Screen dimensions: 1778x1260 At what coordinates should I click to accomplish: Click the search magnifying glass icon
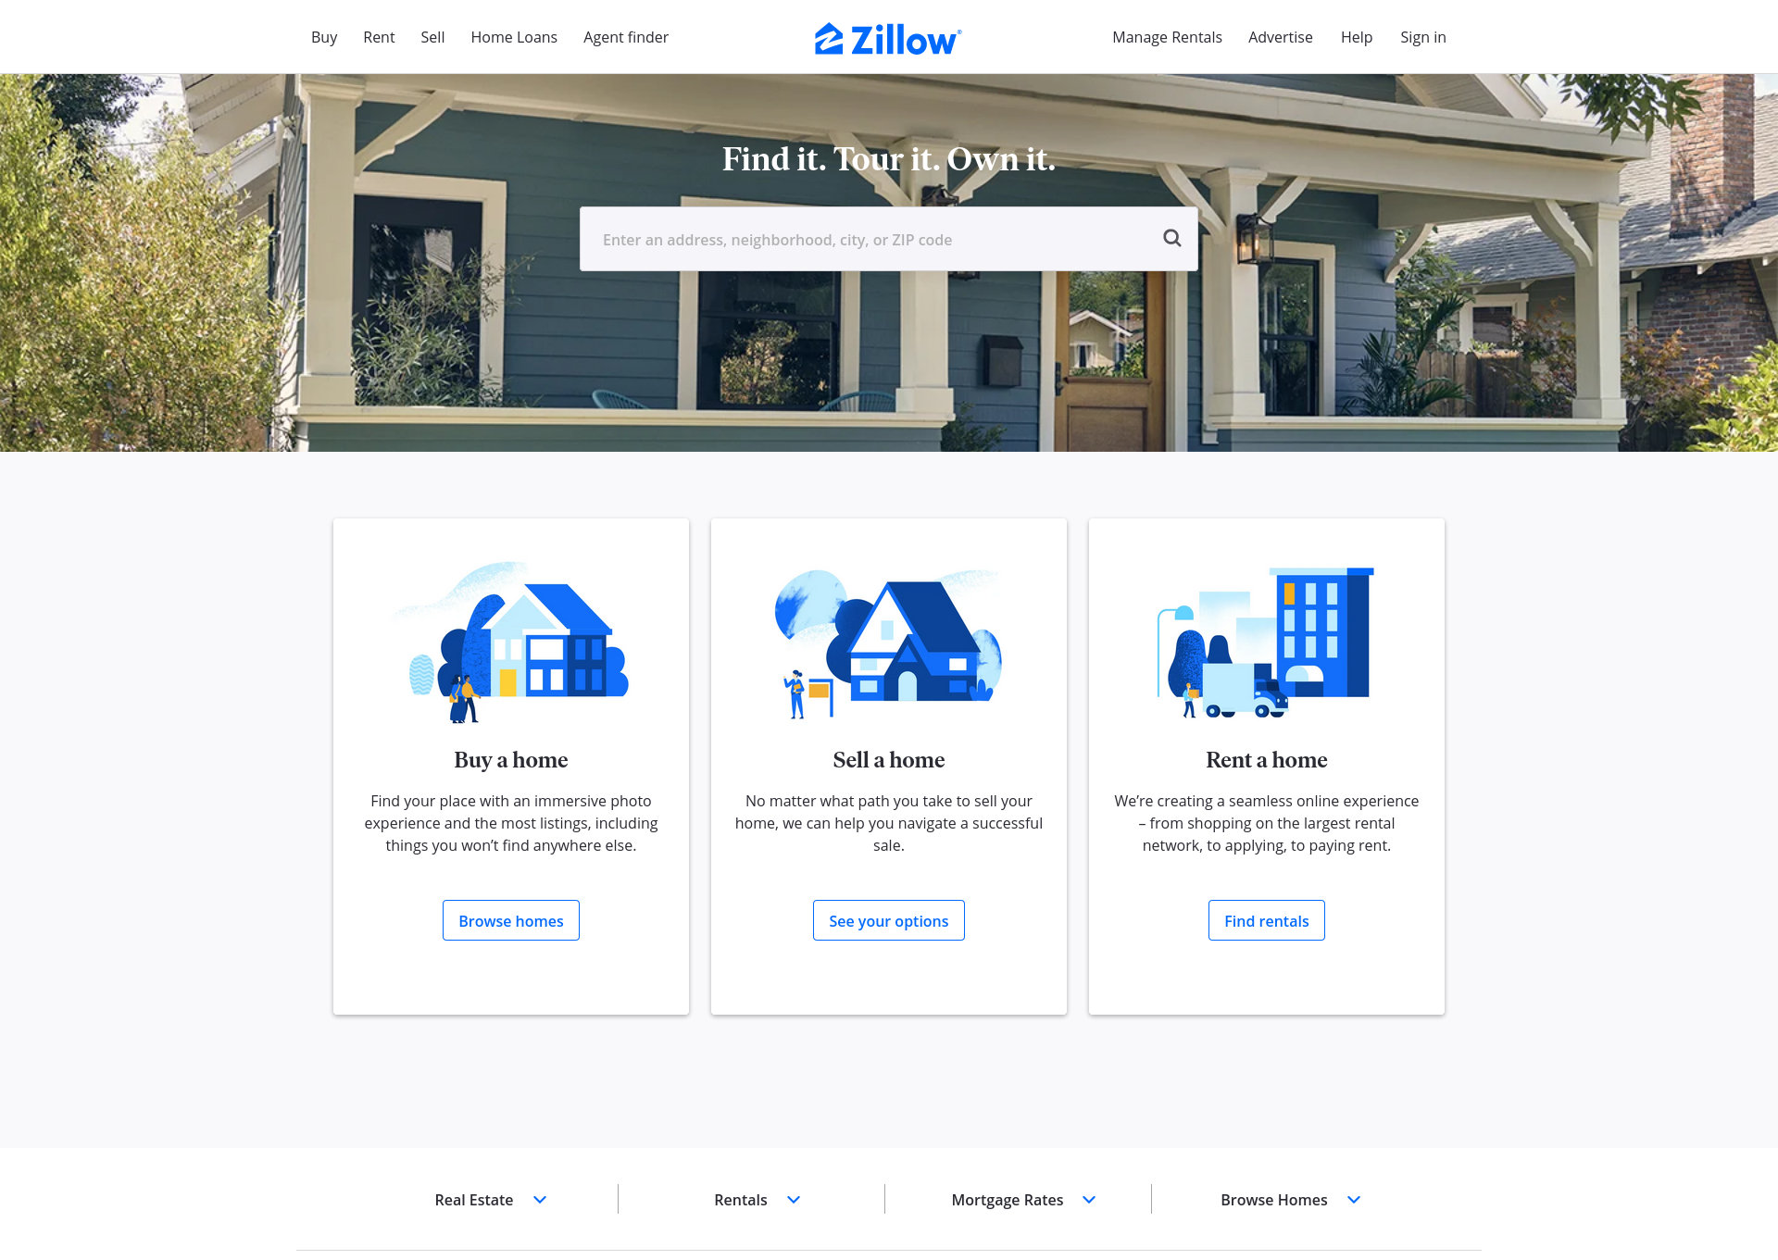tap(1171, 237)
